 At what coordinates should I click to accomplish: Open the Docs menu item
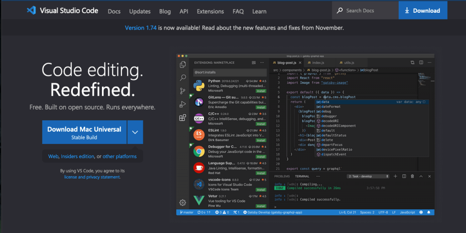coord(114,11)
